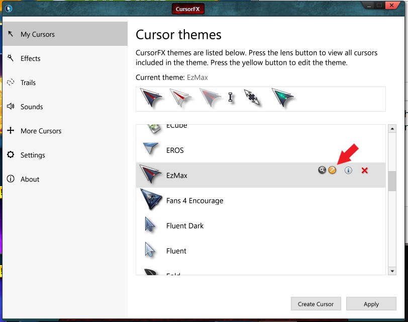Image resolution: width=408 pixels, height=322 pixels.
Task: Select the Fluent Dark cursor thumbnail
Action: 150,224
